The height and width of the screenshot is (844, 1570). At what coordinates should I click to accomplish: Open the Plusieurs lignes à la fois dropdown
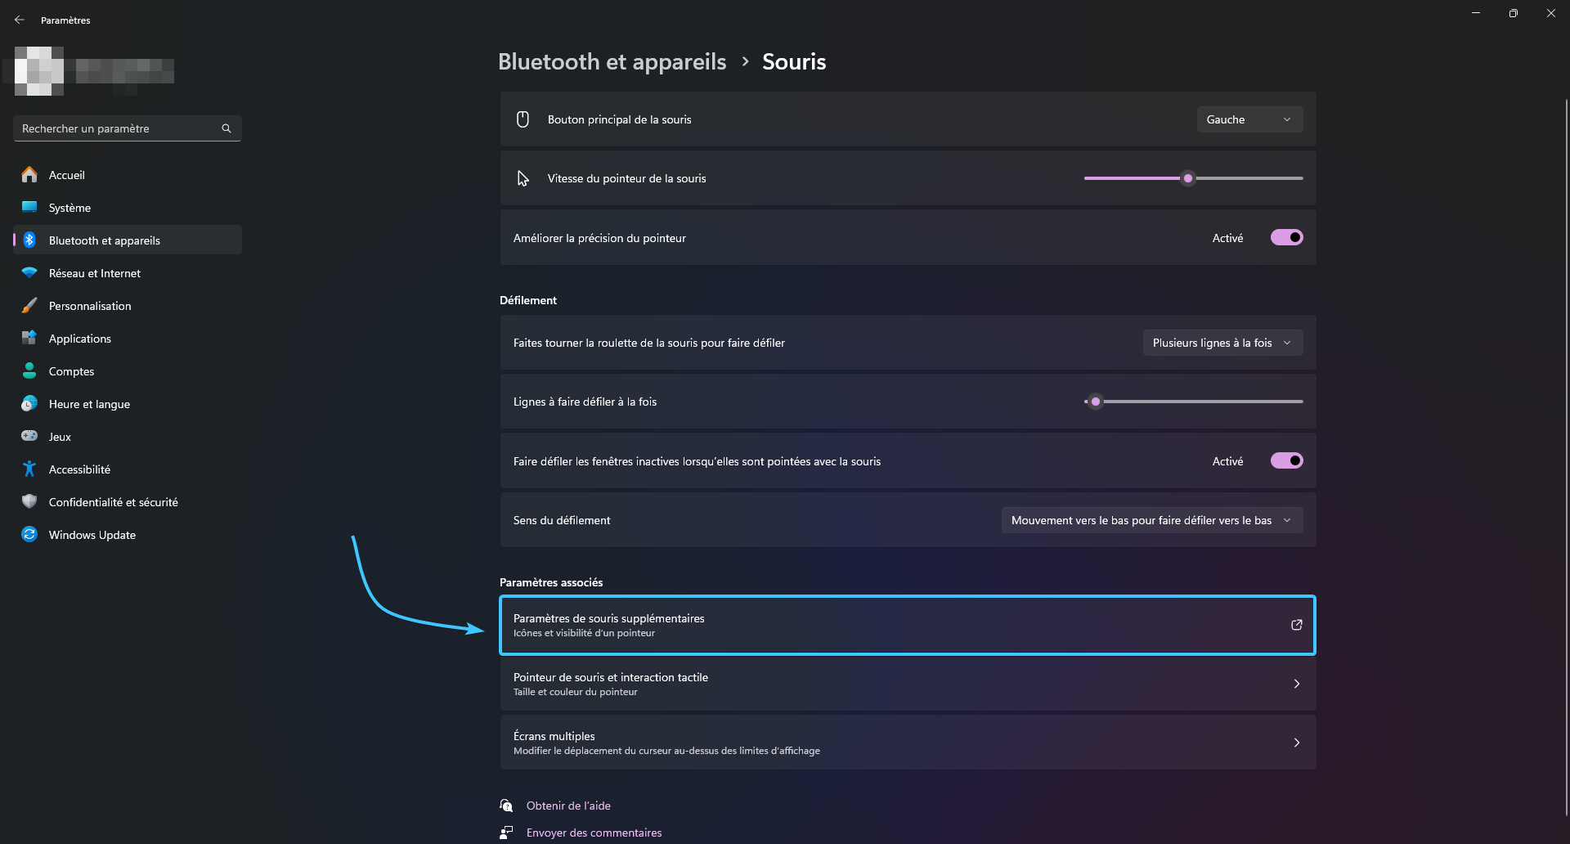1222,343
